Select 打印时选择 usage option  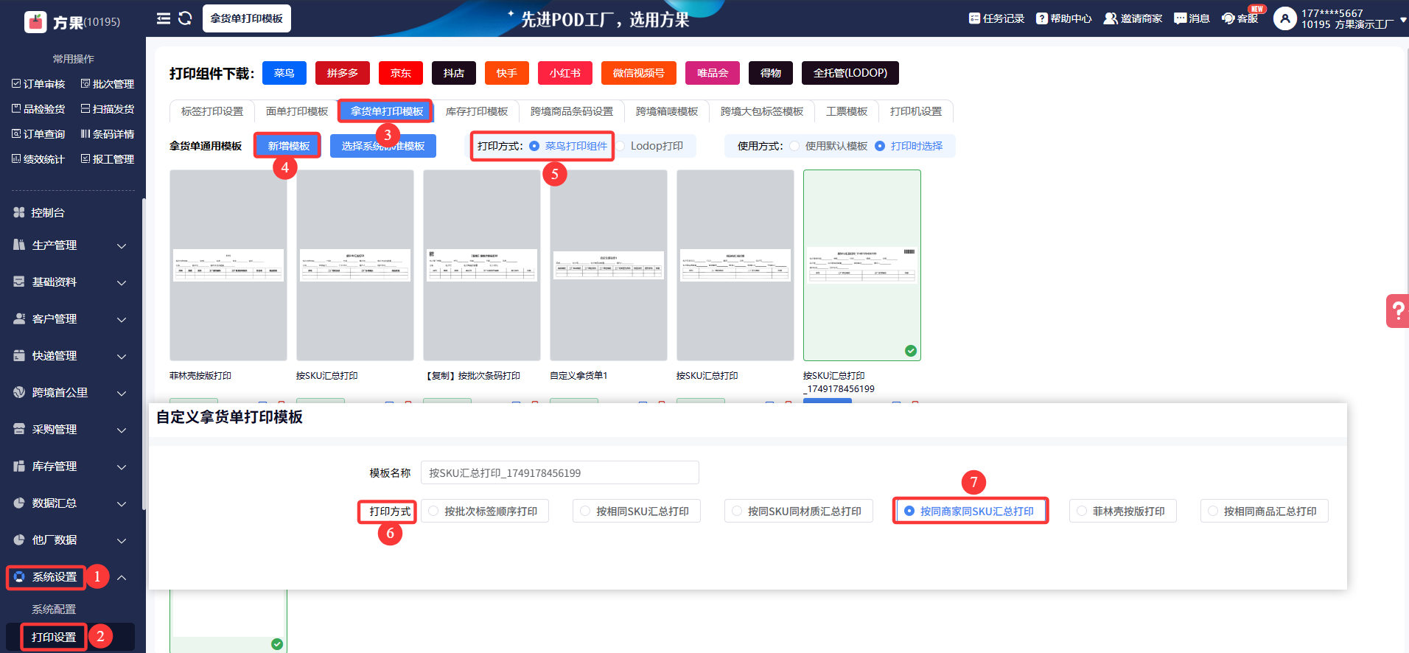click(909, 146)
